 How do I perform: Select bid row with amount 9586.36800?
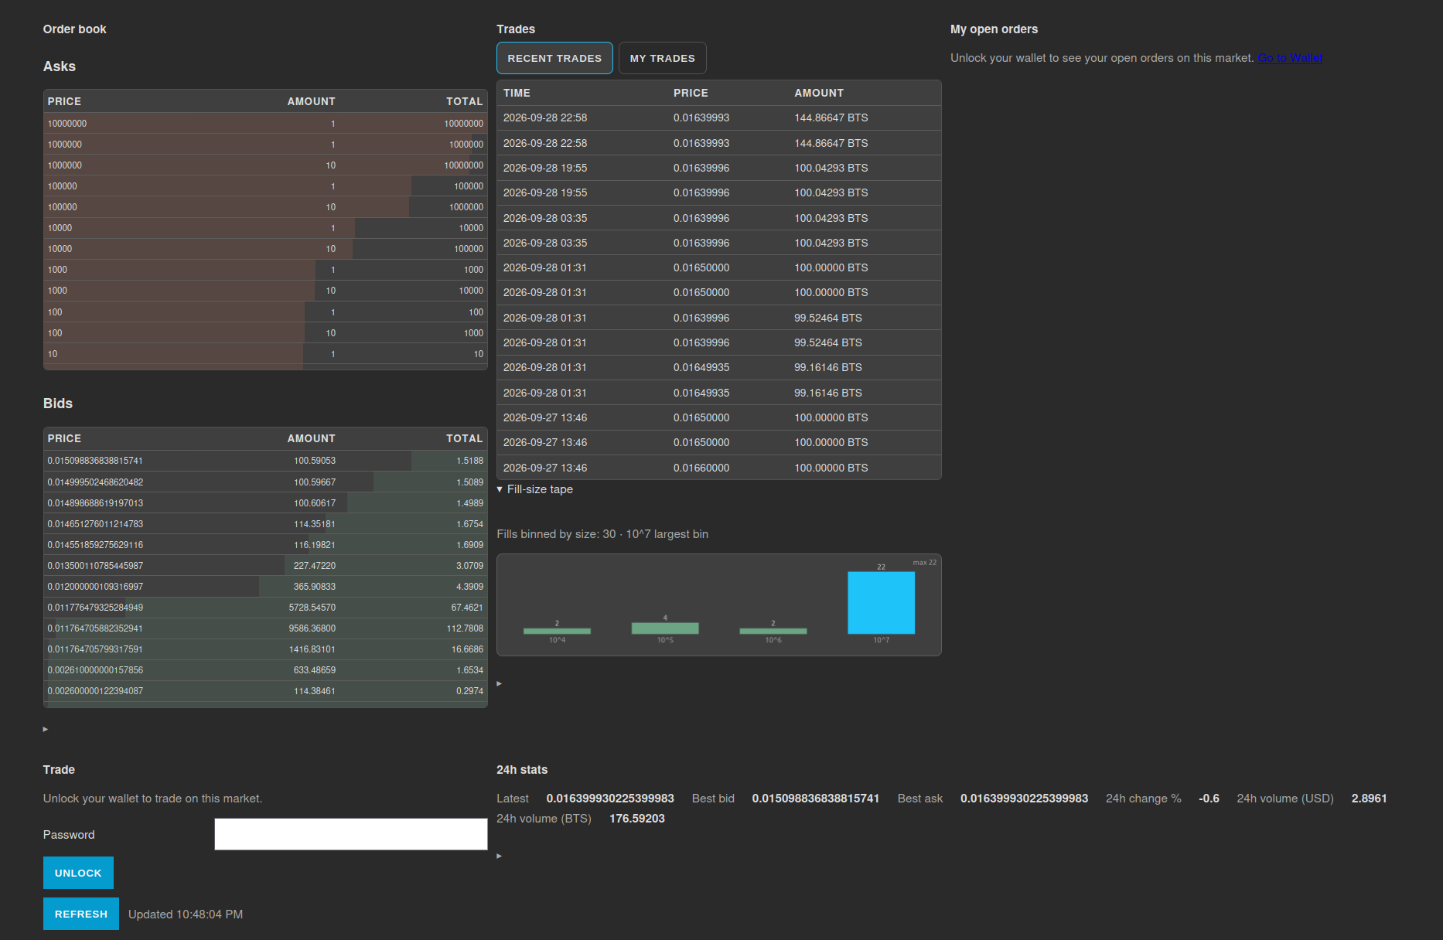pyautogui.click(x=265, y=628)
